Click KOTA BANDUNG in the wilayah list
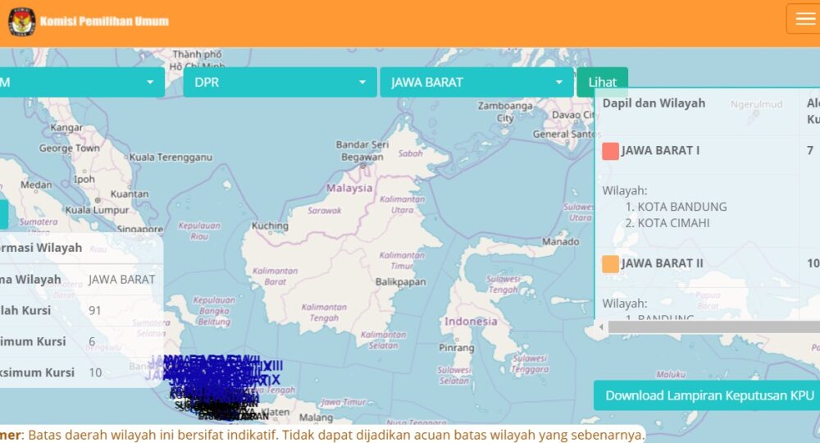This screenshot has width=820, height=443. click(x=682, y=207)
